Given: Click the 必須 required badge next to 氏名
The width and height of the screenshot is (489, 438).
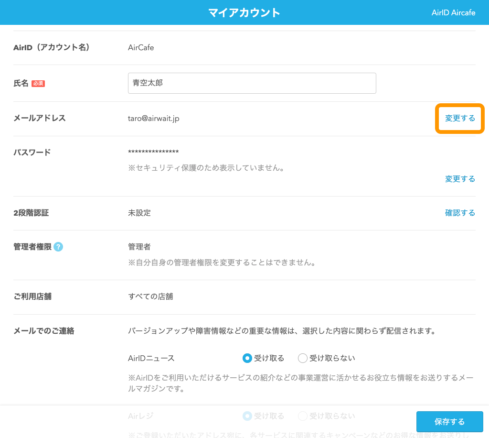Looking at the screenshot, I should coord(37,83).
